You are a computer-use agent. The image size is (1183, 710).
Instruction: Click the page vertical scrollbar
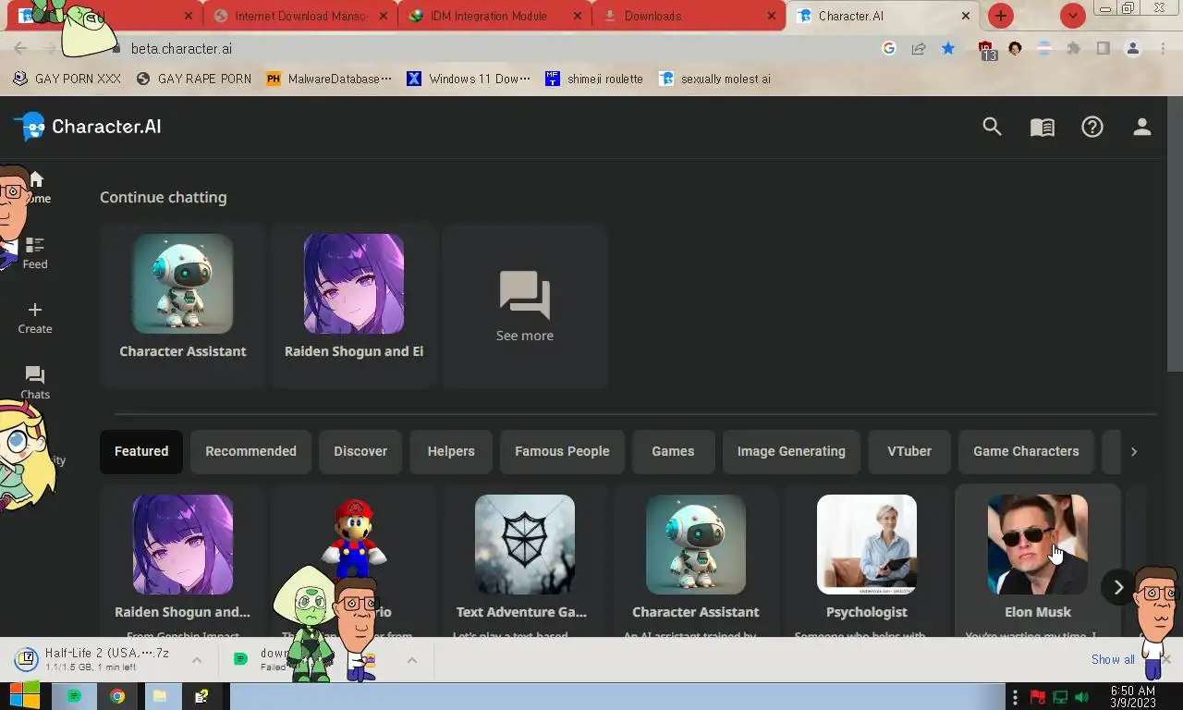[1176, 233]
